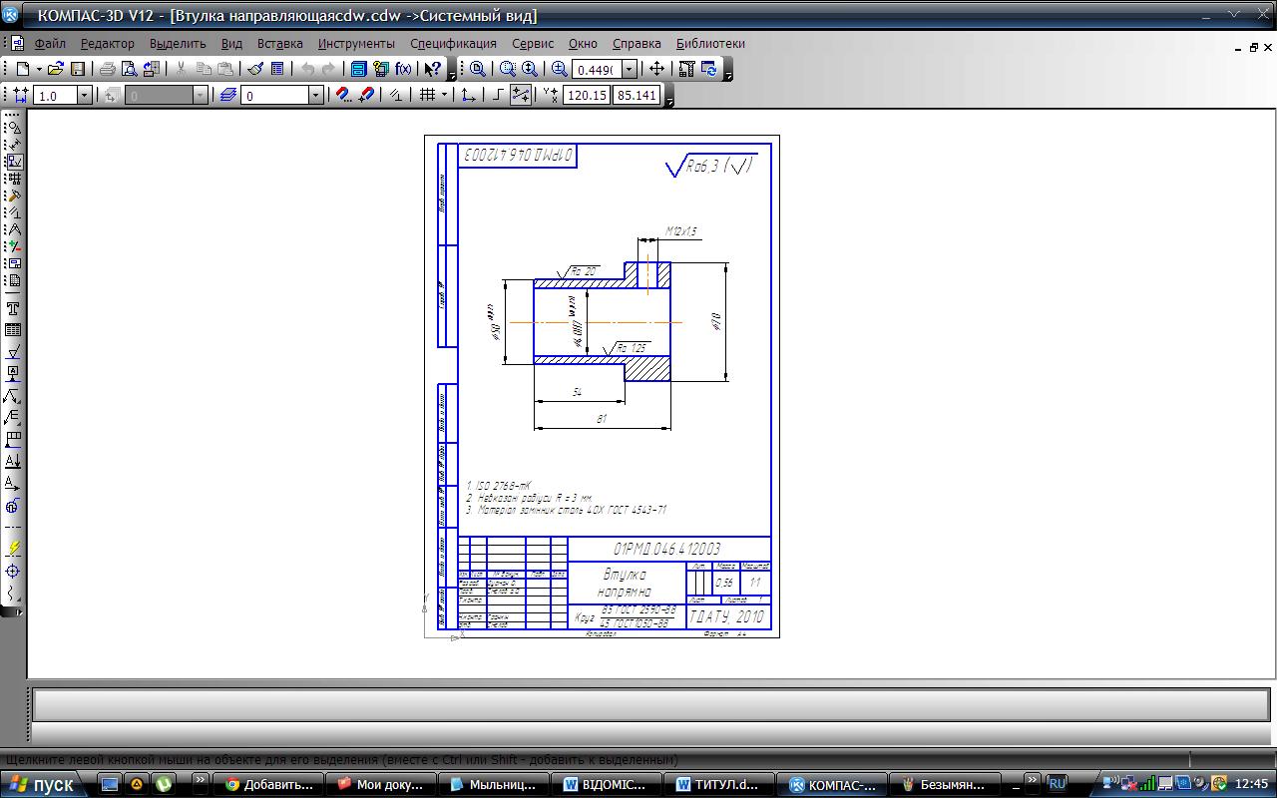This screenshot has width=1277, height=798.
Task: Click the Undo arrow
Action: 307,69
